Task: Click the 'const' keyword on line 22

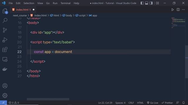Action: pyautogui.click(x=39, y=52)
